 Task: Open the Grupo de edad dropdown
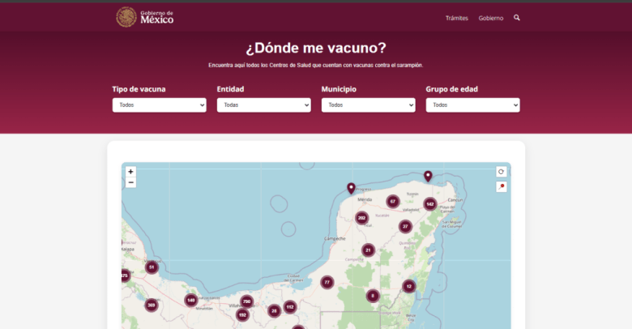click(x=472, y=105)
